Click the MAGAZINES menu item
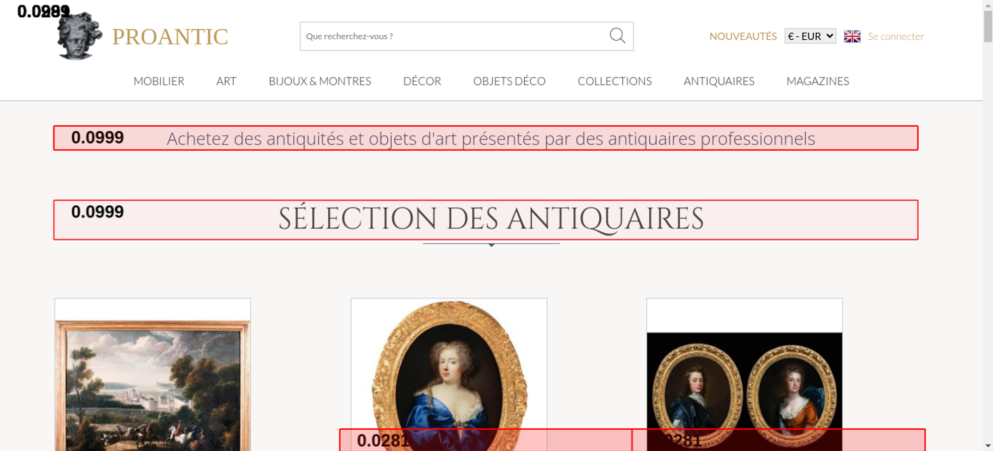This screenshot has height=451, width=993. tap(817, 81)
